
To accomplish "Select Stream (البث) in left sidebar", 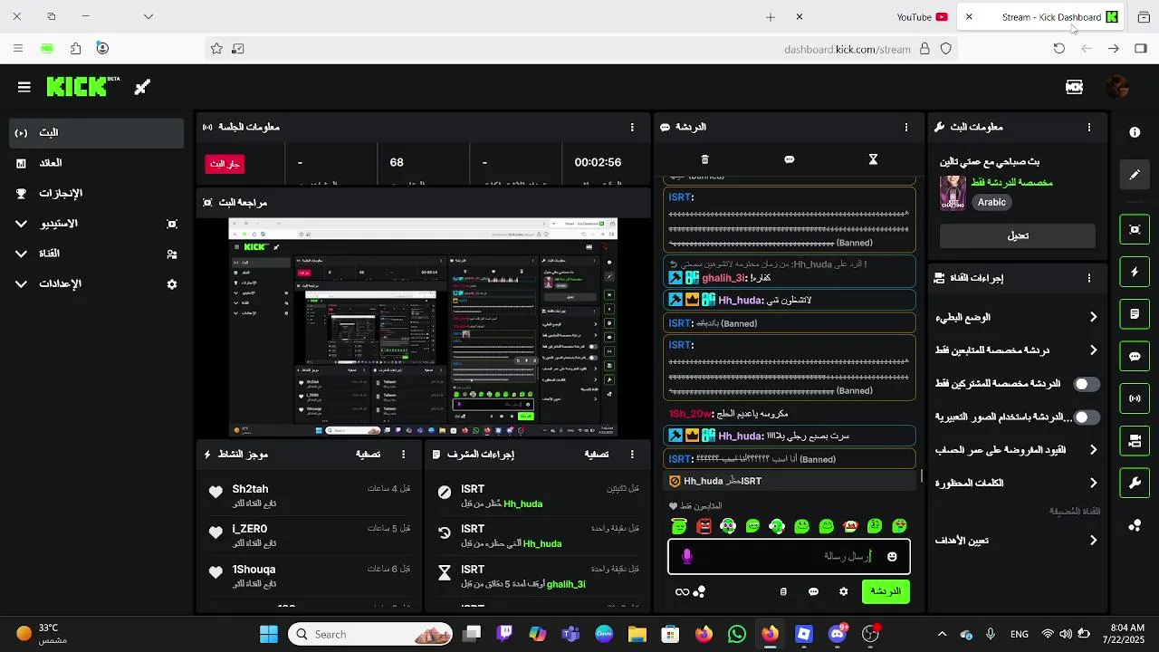I will pos(96,133).
